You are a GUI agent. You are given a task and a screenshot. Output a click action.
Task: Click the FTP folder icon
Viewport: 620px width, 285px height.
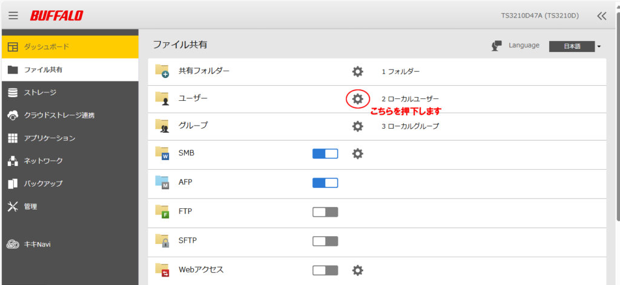pos(162,212)
